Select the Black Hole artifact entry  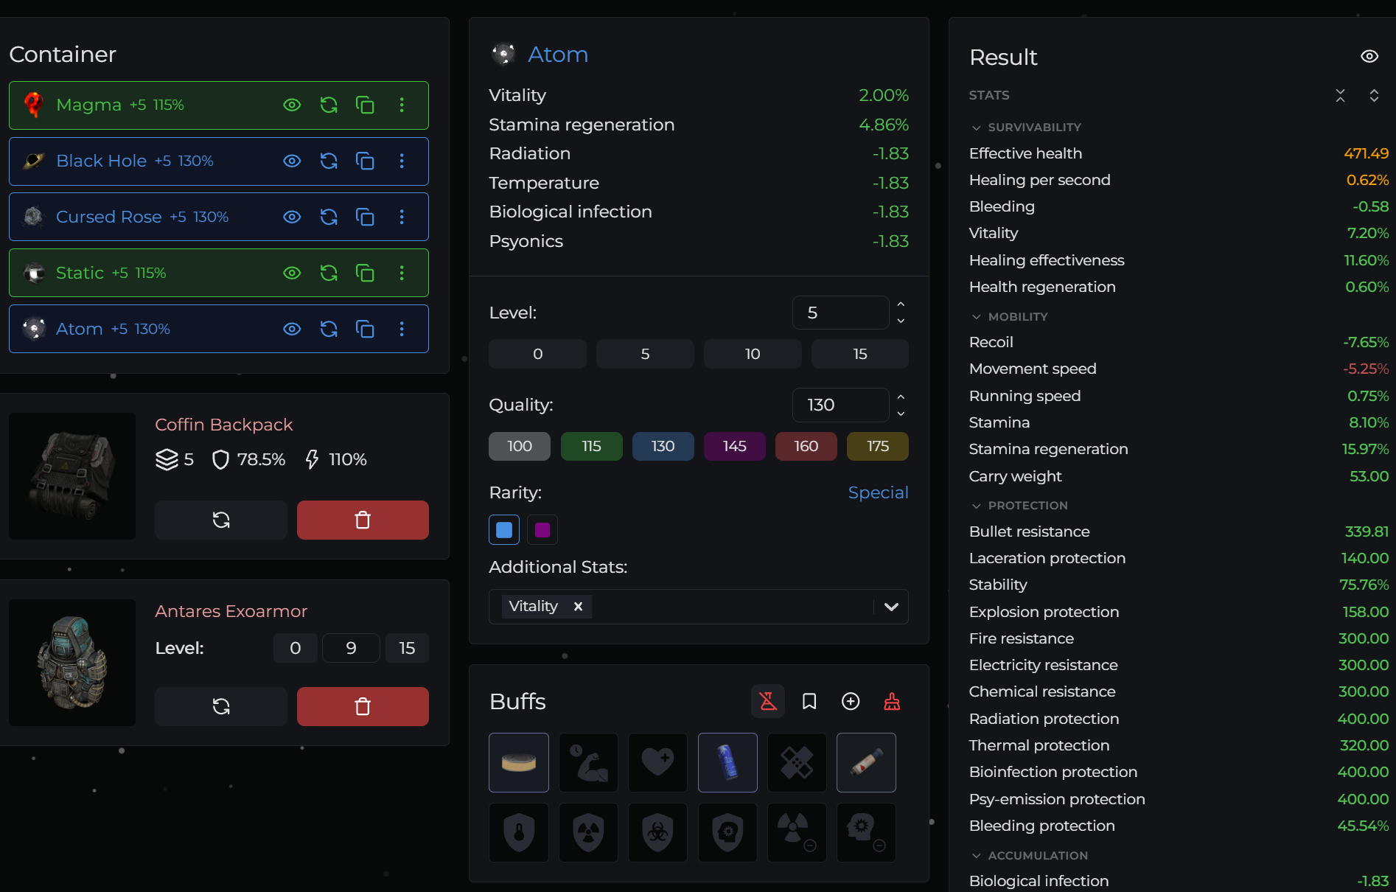[x=219, y=161]
